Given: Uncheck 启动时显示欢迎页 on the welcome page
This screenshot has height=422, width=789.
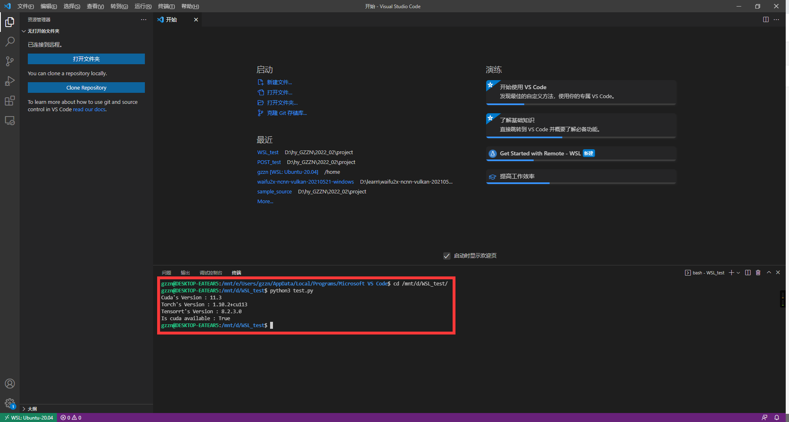Looking at the screenshot, I should tap(446, 256).
